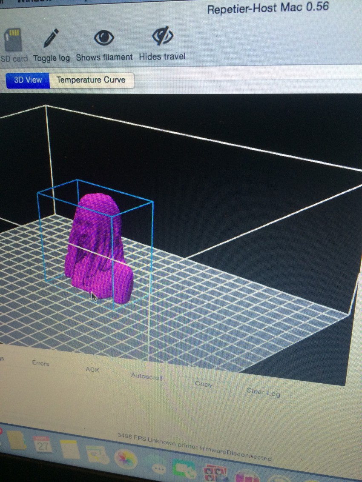Enable Autoscroll in the log
The height and width of the screenshot is (482, 362).
coord(147,376)
